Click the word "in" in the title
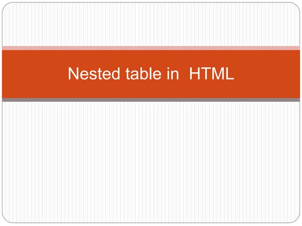The width and height of the screenshot is (302, 226). [173, 73]
